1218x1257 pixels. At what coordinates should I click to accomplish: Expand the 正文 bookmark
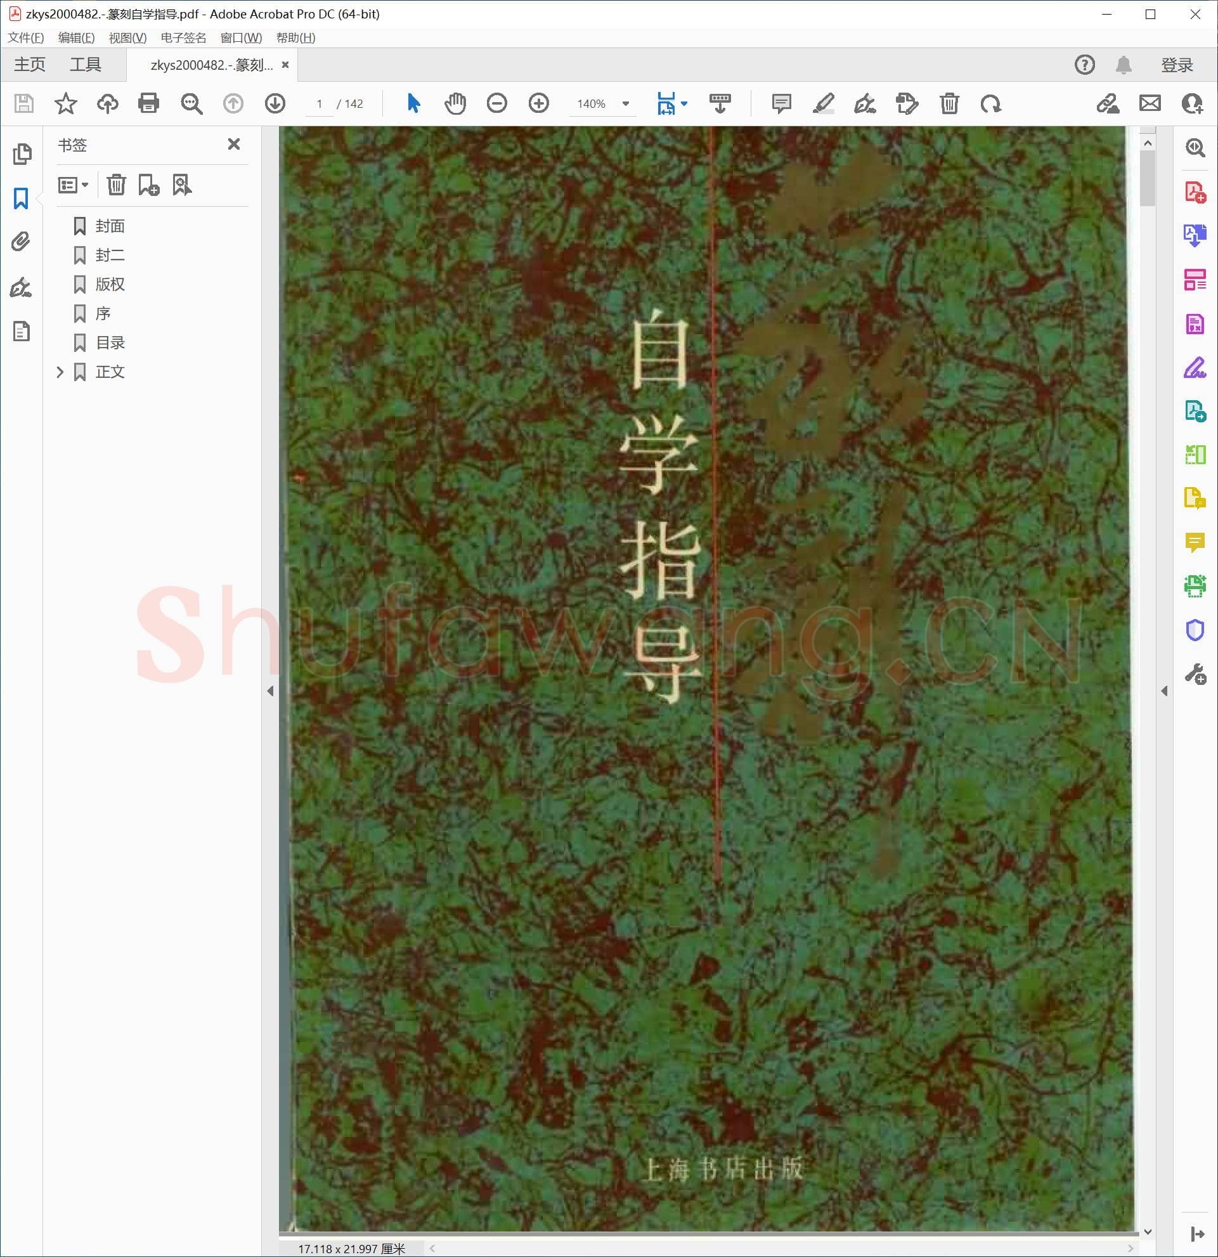[x=60, y=372]
